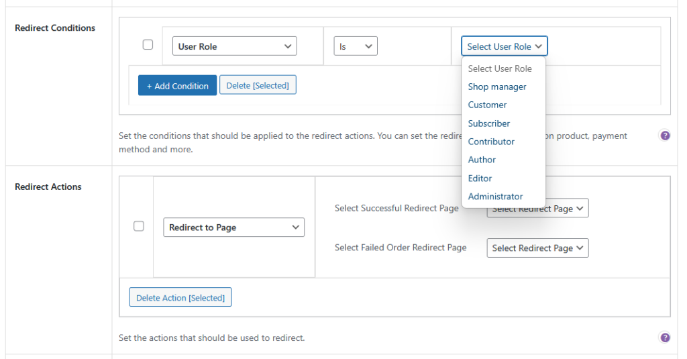Click the 'Select Failed Order Redirect Page' label
The width and height of the screenshot is (687, 359).
click(401, 248)
